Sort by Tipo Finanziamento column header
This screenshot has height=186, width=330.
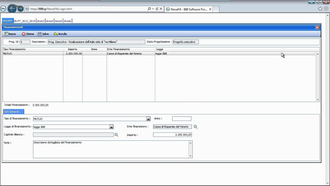[33, 49]
